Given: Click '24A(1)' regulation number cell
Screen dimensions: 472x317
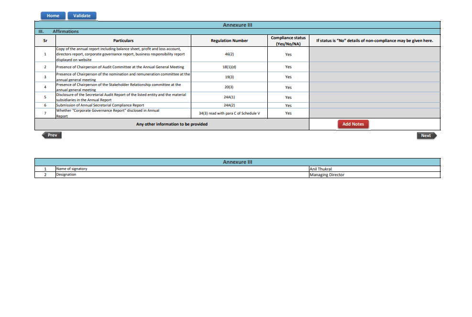Looking at the screenshot, I should tap(230, 97).
